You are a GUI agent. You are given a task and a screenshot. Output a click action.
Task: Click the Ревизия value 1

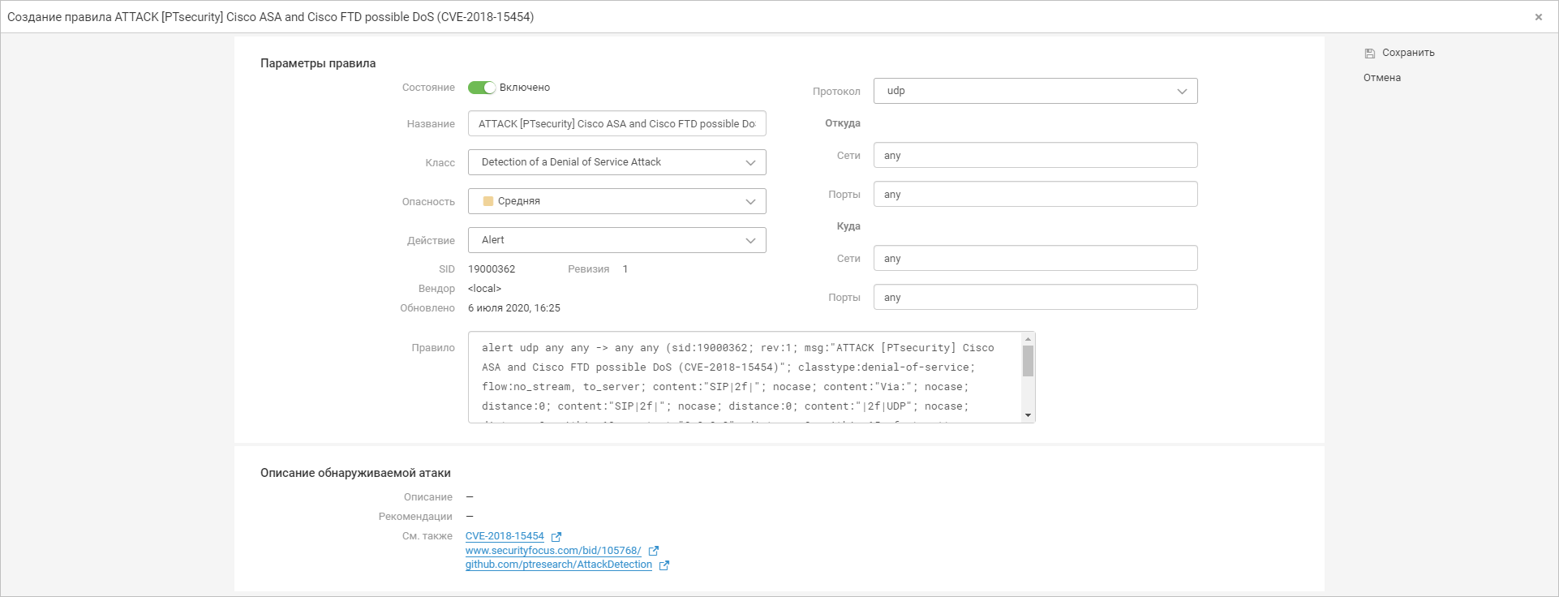tap(625, 269)
